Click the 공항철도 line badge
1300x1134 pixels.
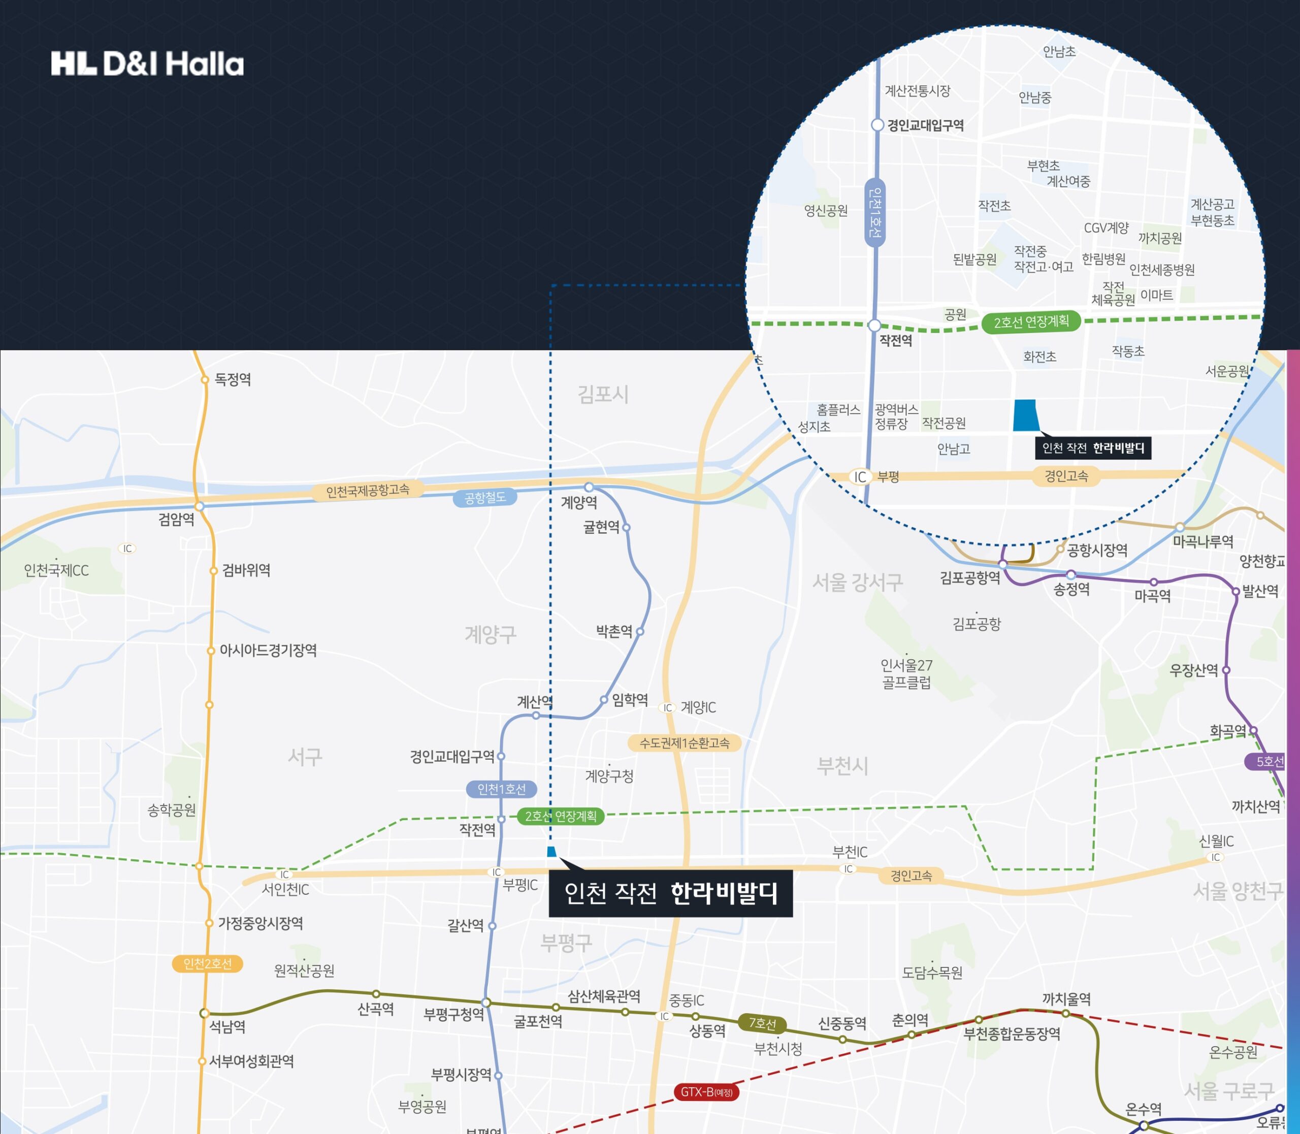pyautogui.click(x=485, y=497)
